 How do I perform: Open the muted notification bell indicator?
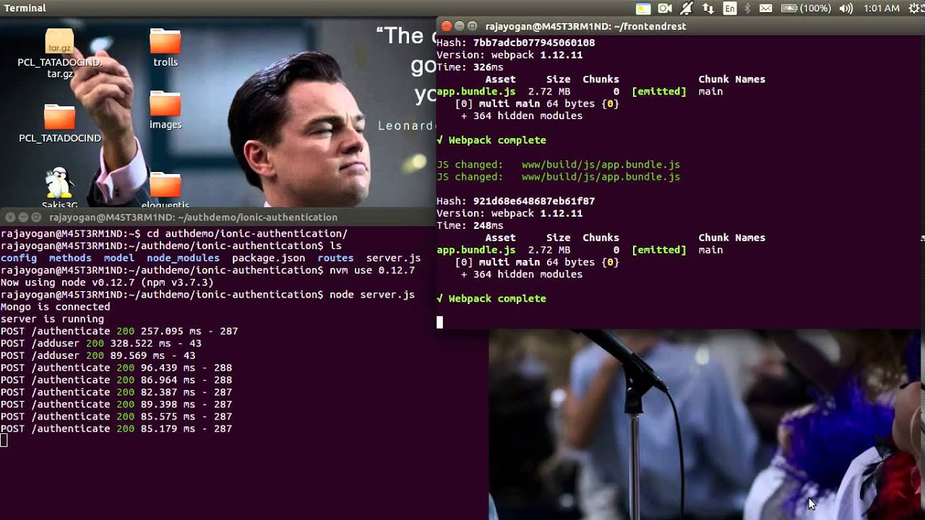pyautogui.click(x=687, y=9)
